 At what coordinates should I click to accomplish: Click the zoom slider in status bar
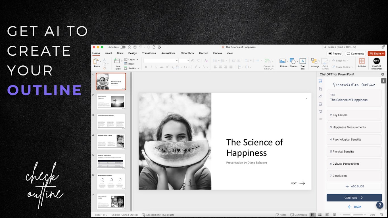[x=352, y=215]
